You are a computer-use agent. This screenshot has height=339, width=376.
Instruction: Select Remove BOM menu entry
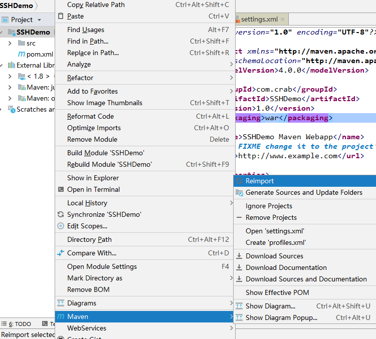click(x=144, y=289)
